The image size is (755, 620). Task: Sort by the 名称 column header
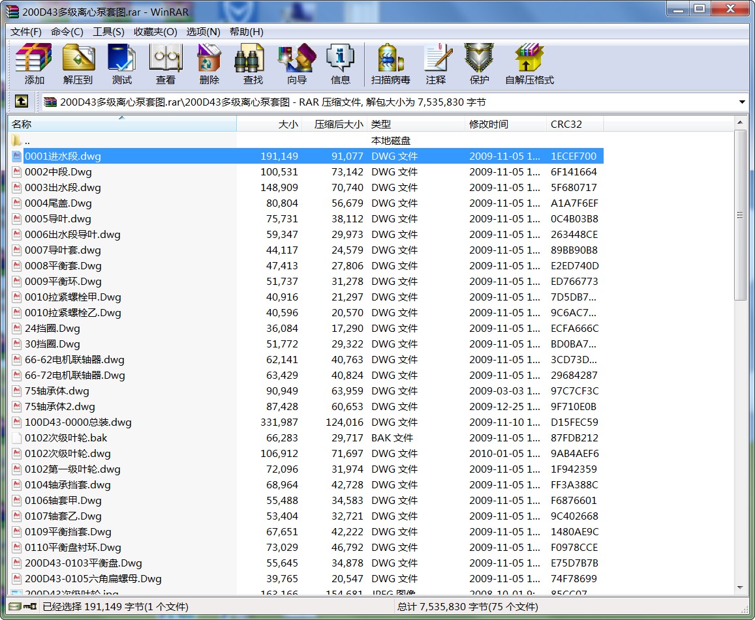[122, 124]
